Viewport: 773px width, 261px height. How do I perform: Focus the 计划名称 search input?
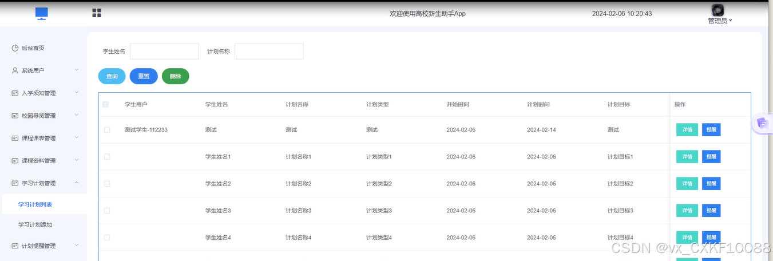269,51
